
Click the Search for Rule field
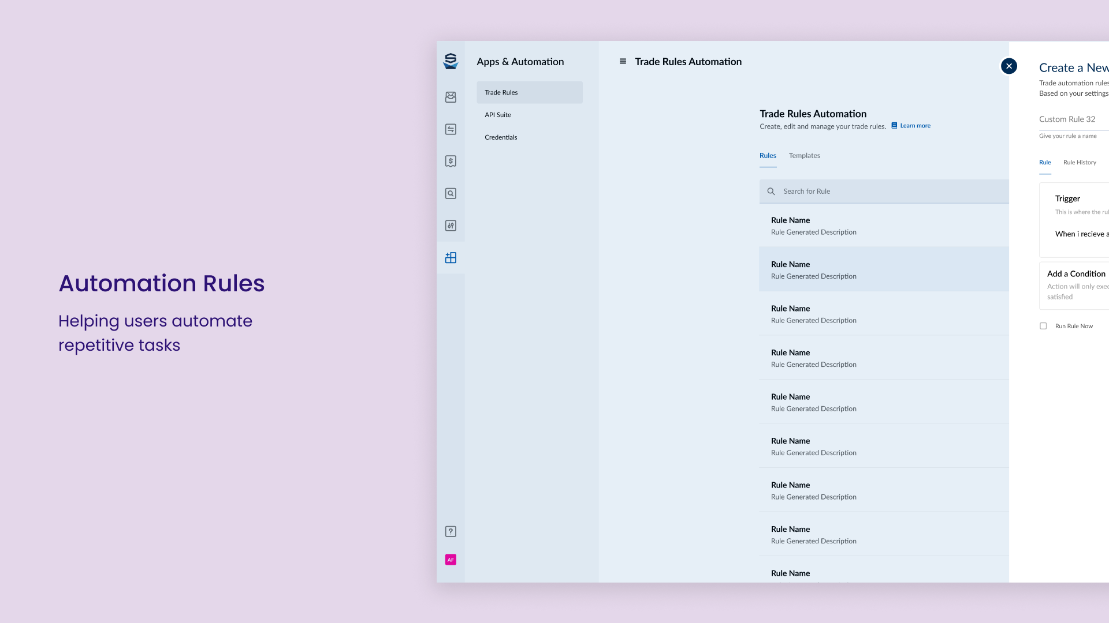[x=890, y=192]
